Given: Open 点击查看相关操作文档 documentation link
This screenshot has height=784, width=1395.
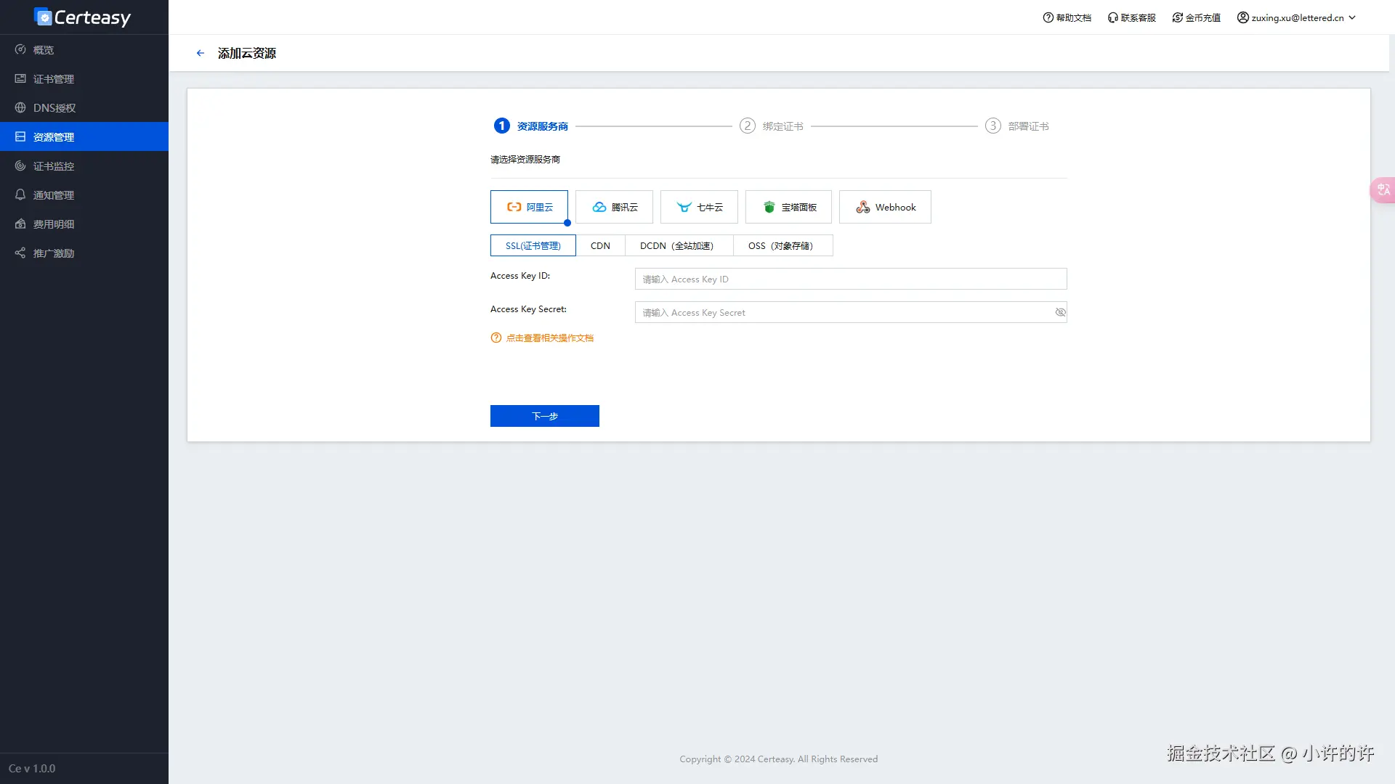Looking at the screenshot, I should [549, 338].
